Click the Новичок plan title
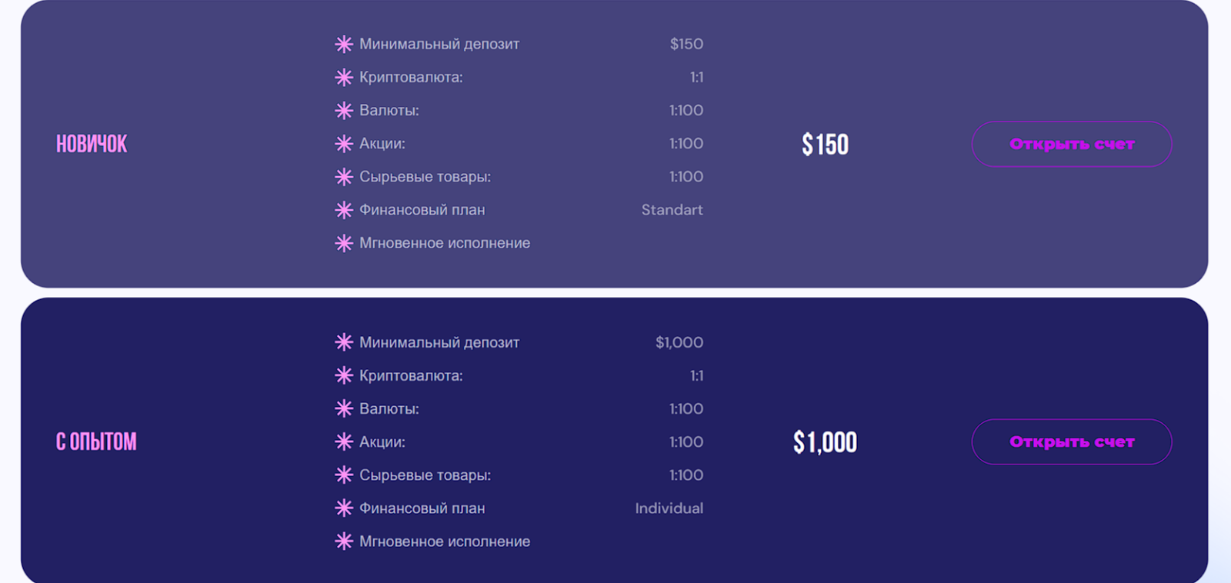This screenshot has width=1231, height=583. coord(92,144)
